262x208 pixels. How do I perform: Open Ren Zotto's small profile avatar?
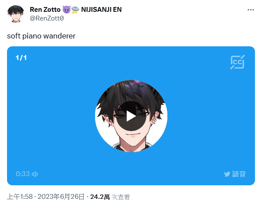click(15, 14)
